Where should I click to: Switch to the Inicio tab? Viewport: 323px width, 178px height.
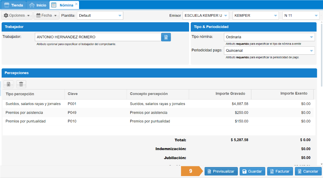coord(37,5)
